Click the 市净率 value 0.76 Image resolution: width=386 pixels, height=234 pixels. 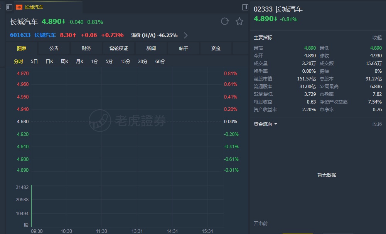377,109
